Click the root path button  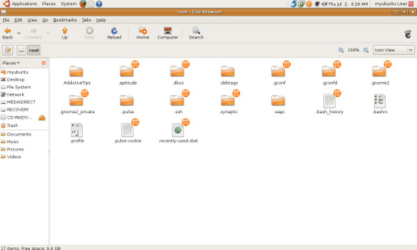click(34, 50)
